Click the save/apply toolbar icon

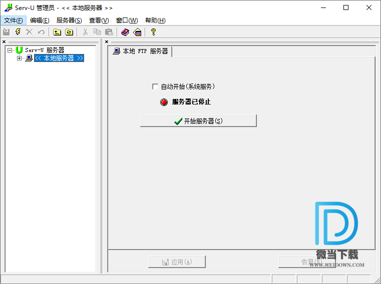coord(7,32)
